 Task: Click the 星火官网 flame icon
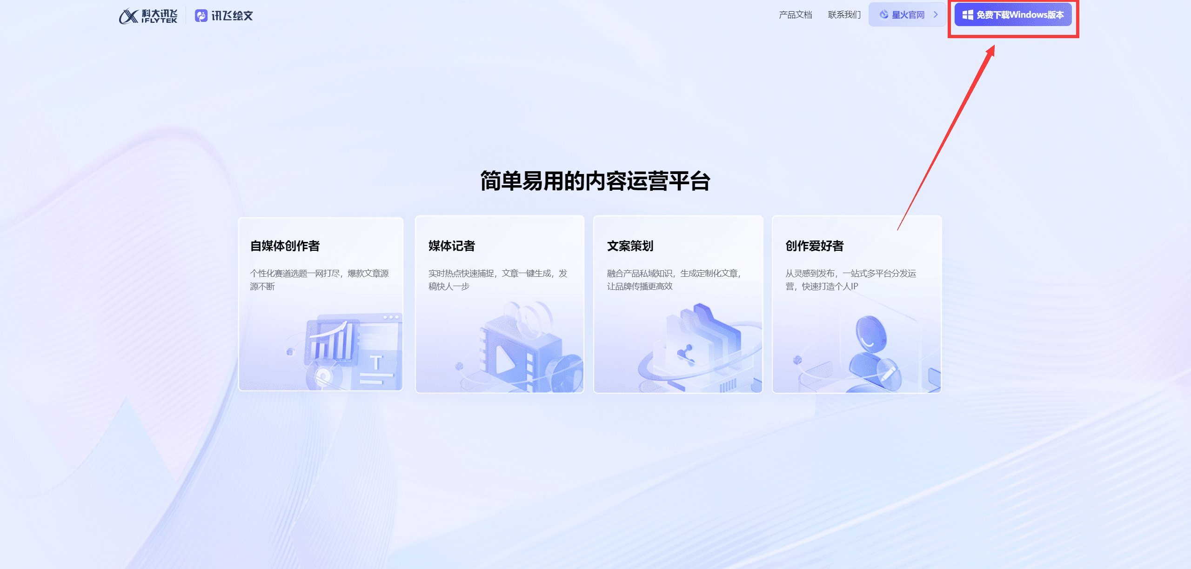tap(884, 15)
